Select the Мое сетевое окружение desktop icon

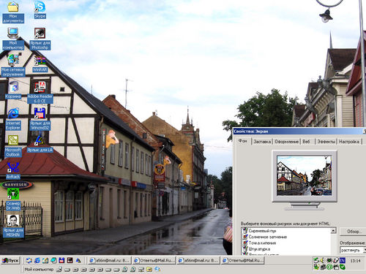(13, 66)
